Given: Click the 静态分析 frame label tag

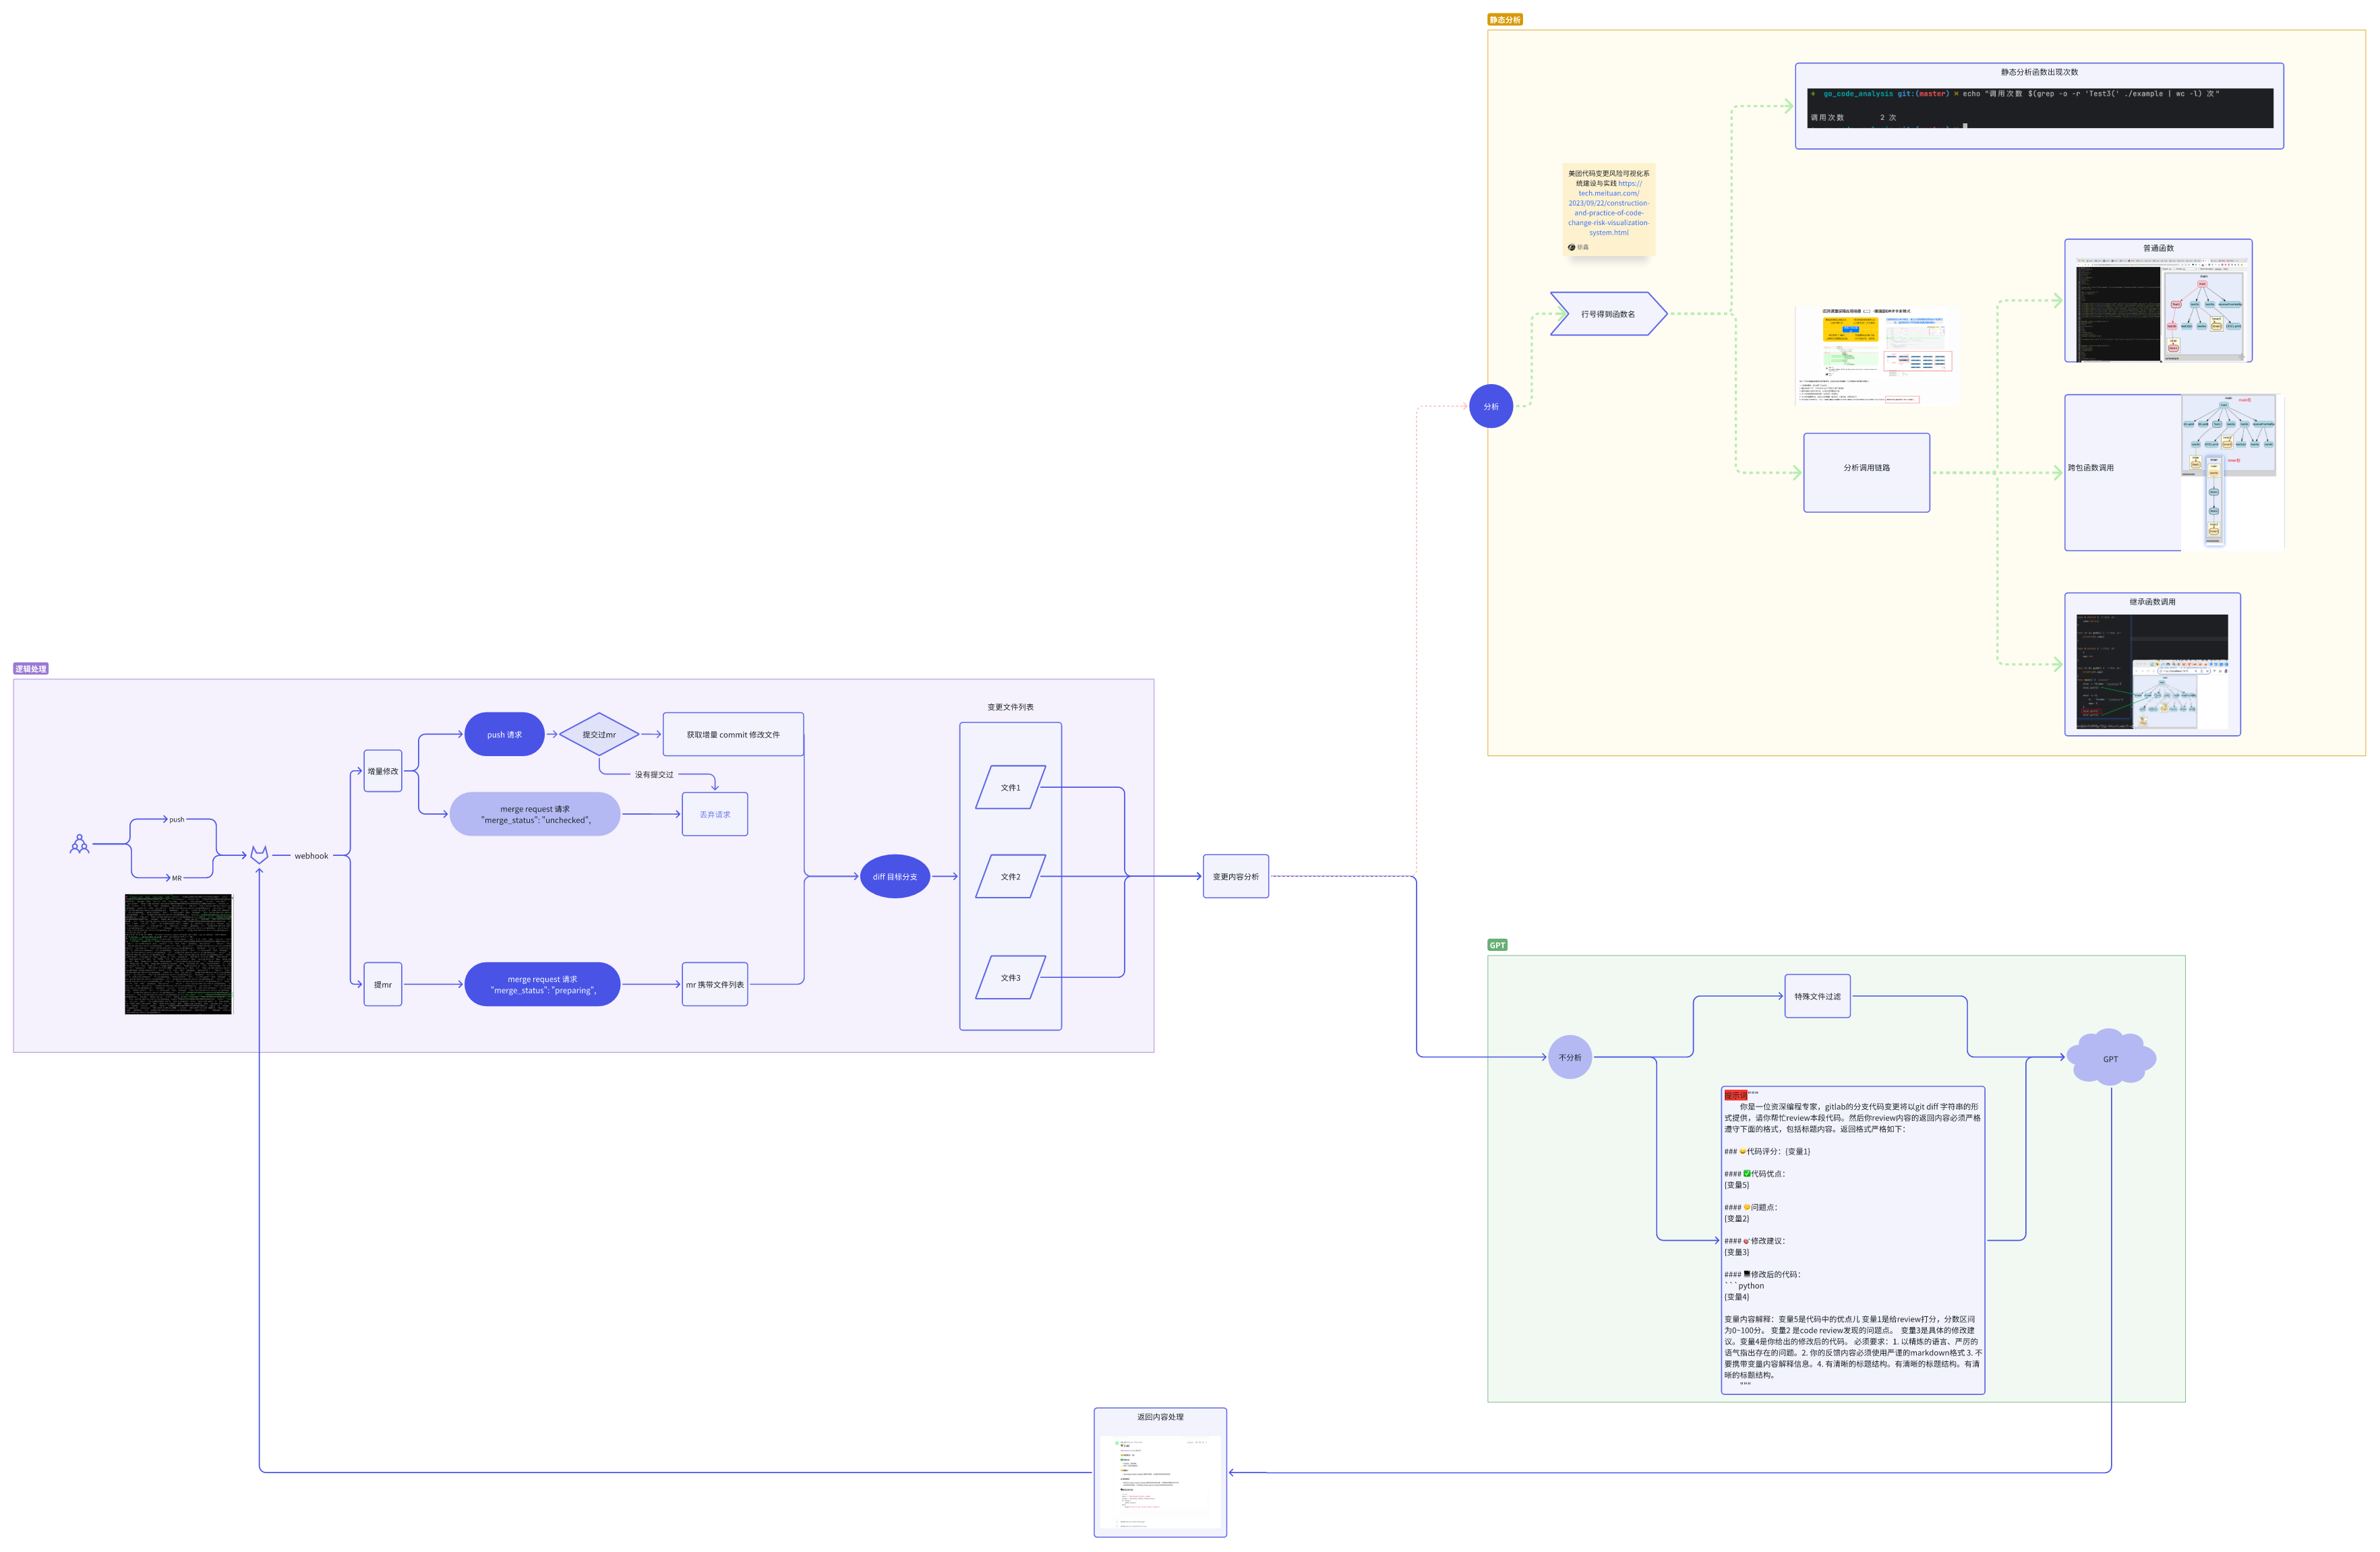Looking at the screenshot, I should pos(1504,20).
